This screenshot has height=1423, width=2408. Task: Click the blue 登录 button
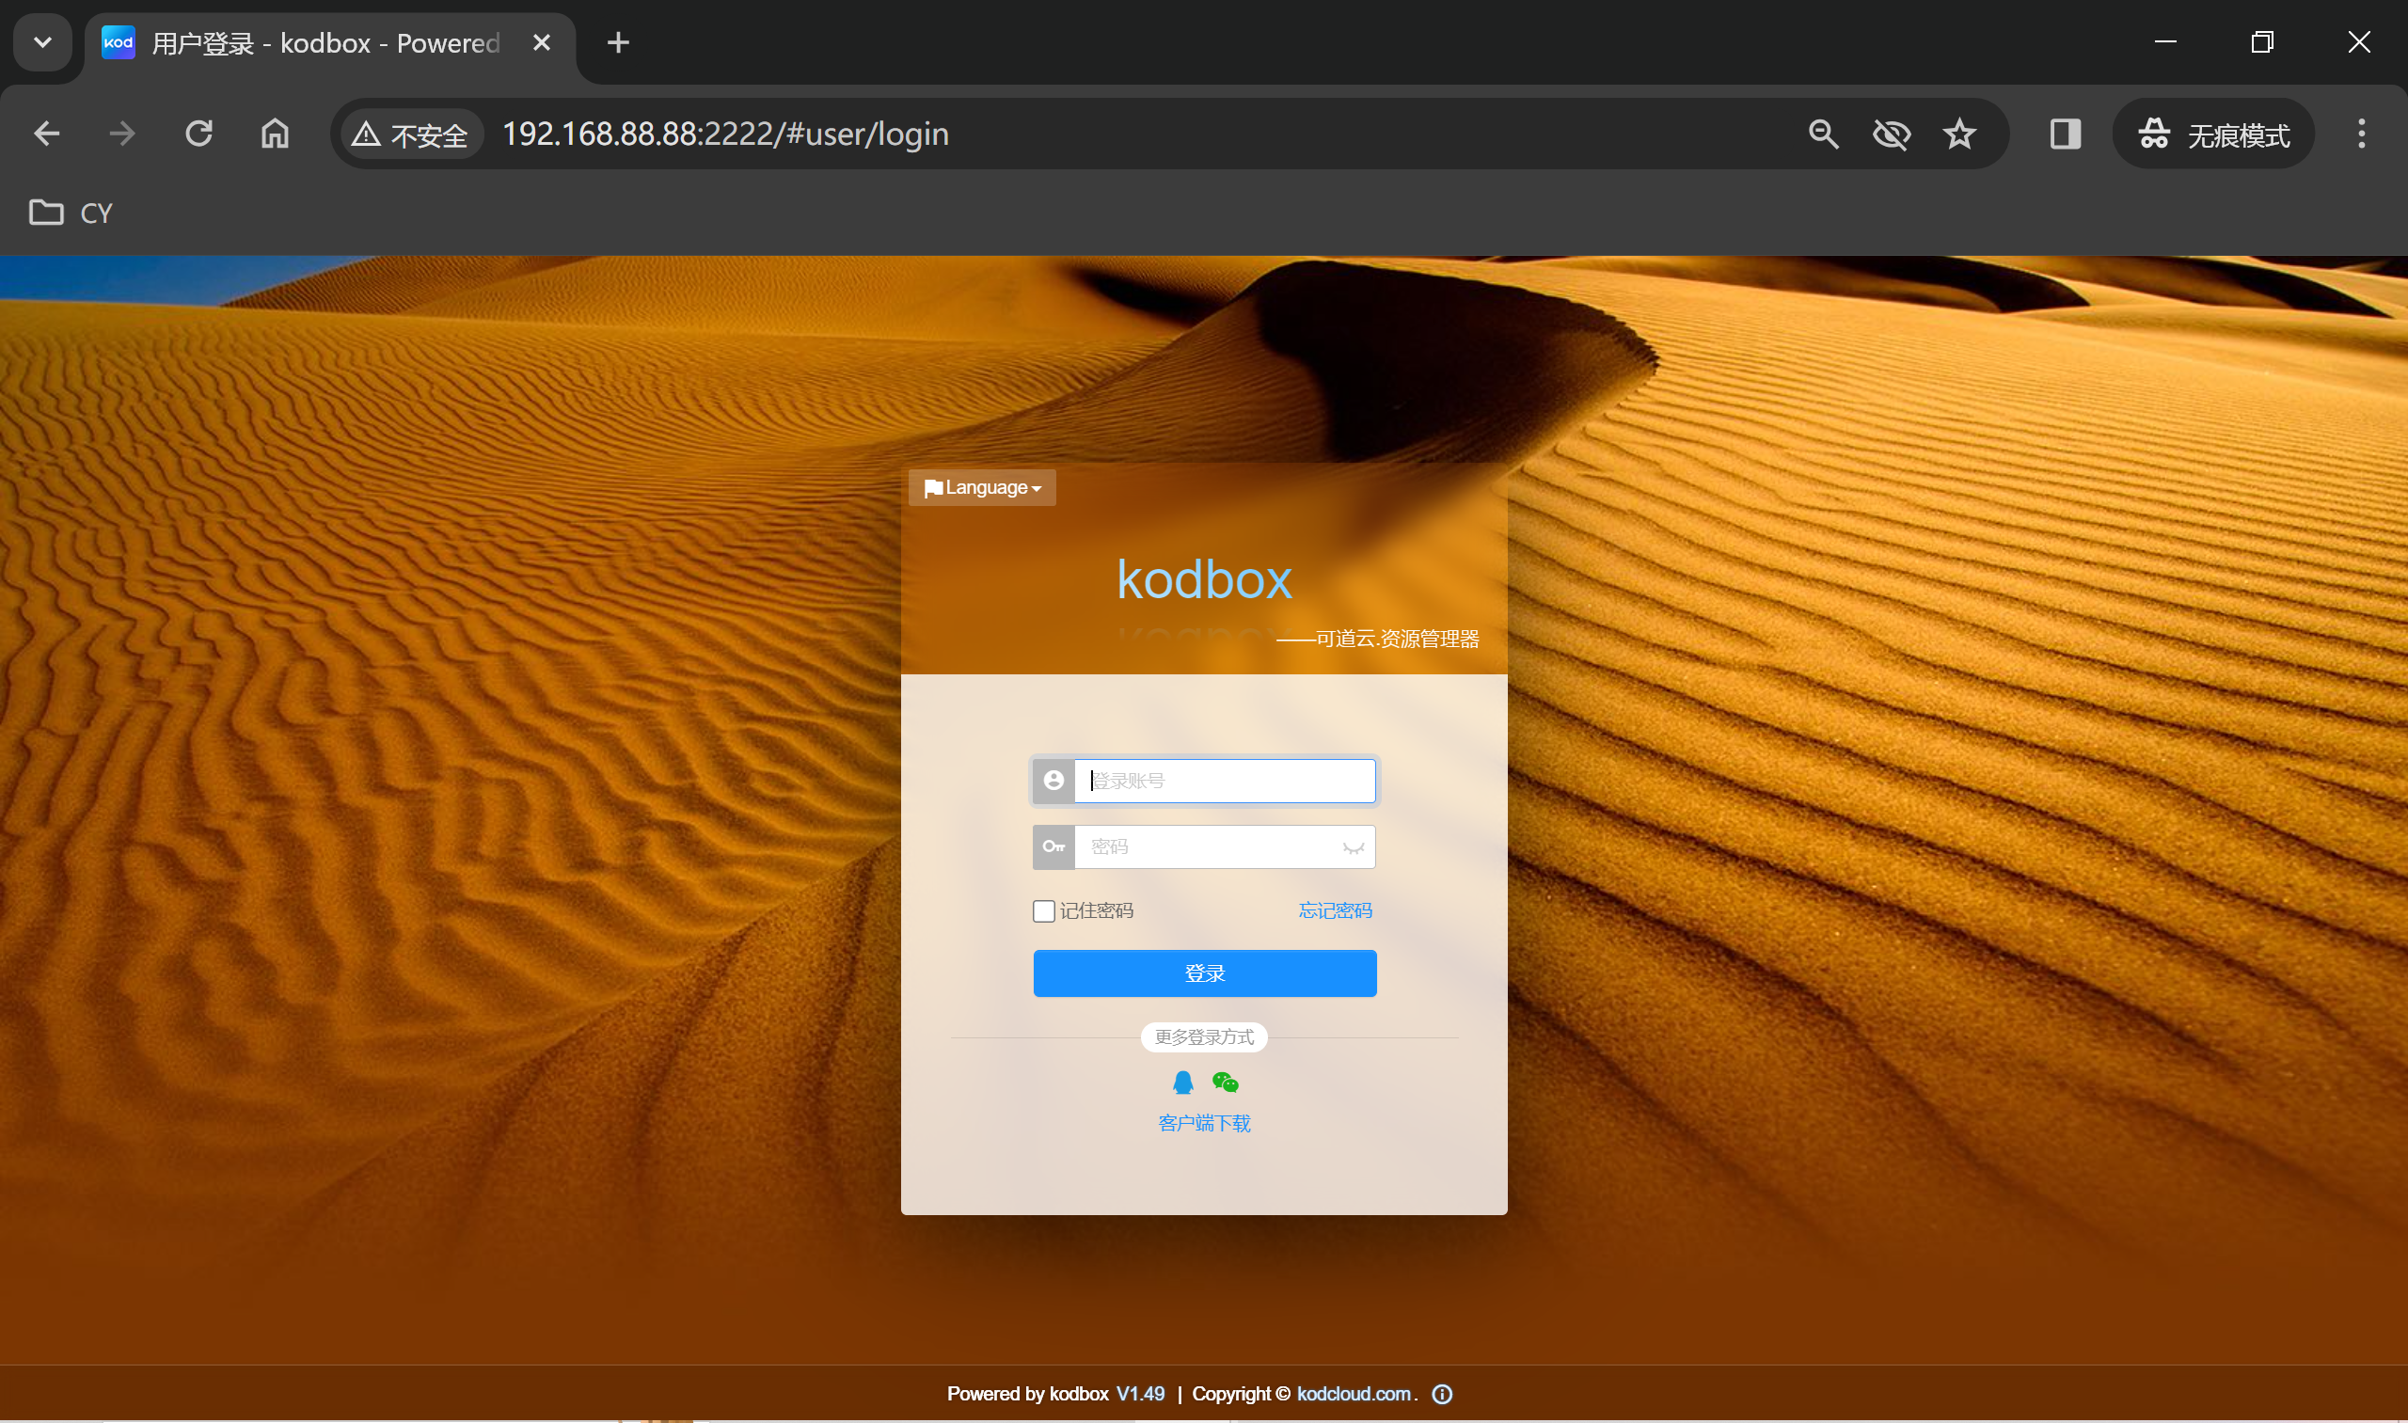click(x=1205, y=973)
